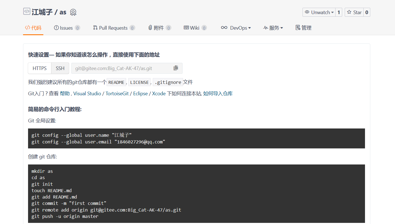Switch to the 代码 tab
395x224 pixels.
33,28
